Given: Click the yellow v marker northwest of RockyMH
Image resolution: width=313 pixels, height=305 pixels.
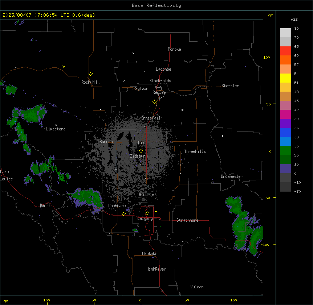Looking at the screenshot, I should [x=64, y=67].
